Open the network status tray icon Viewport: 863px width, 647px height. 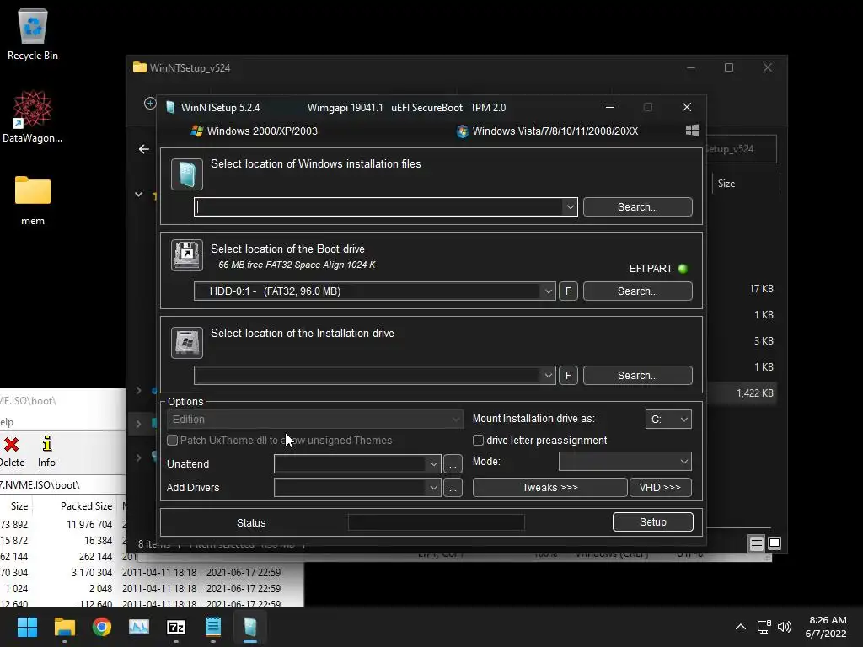click(x=764, y=627)
